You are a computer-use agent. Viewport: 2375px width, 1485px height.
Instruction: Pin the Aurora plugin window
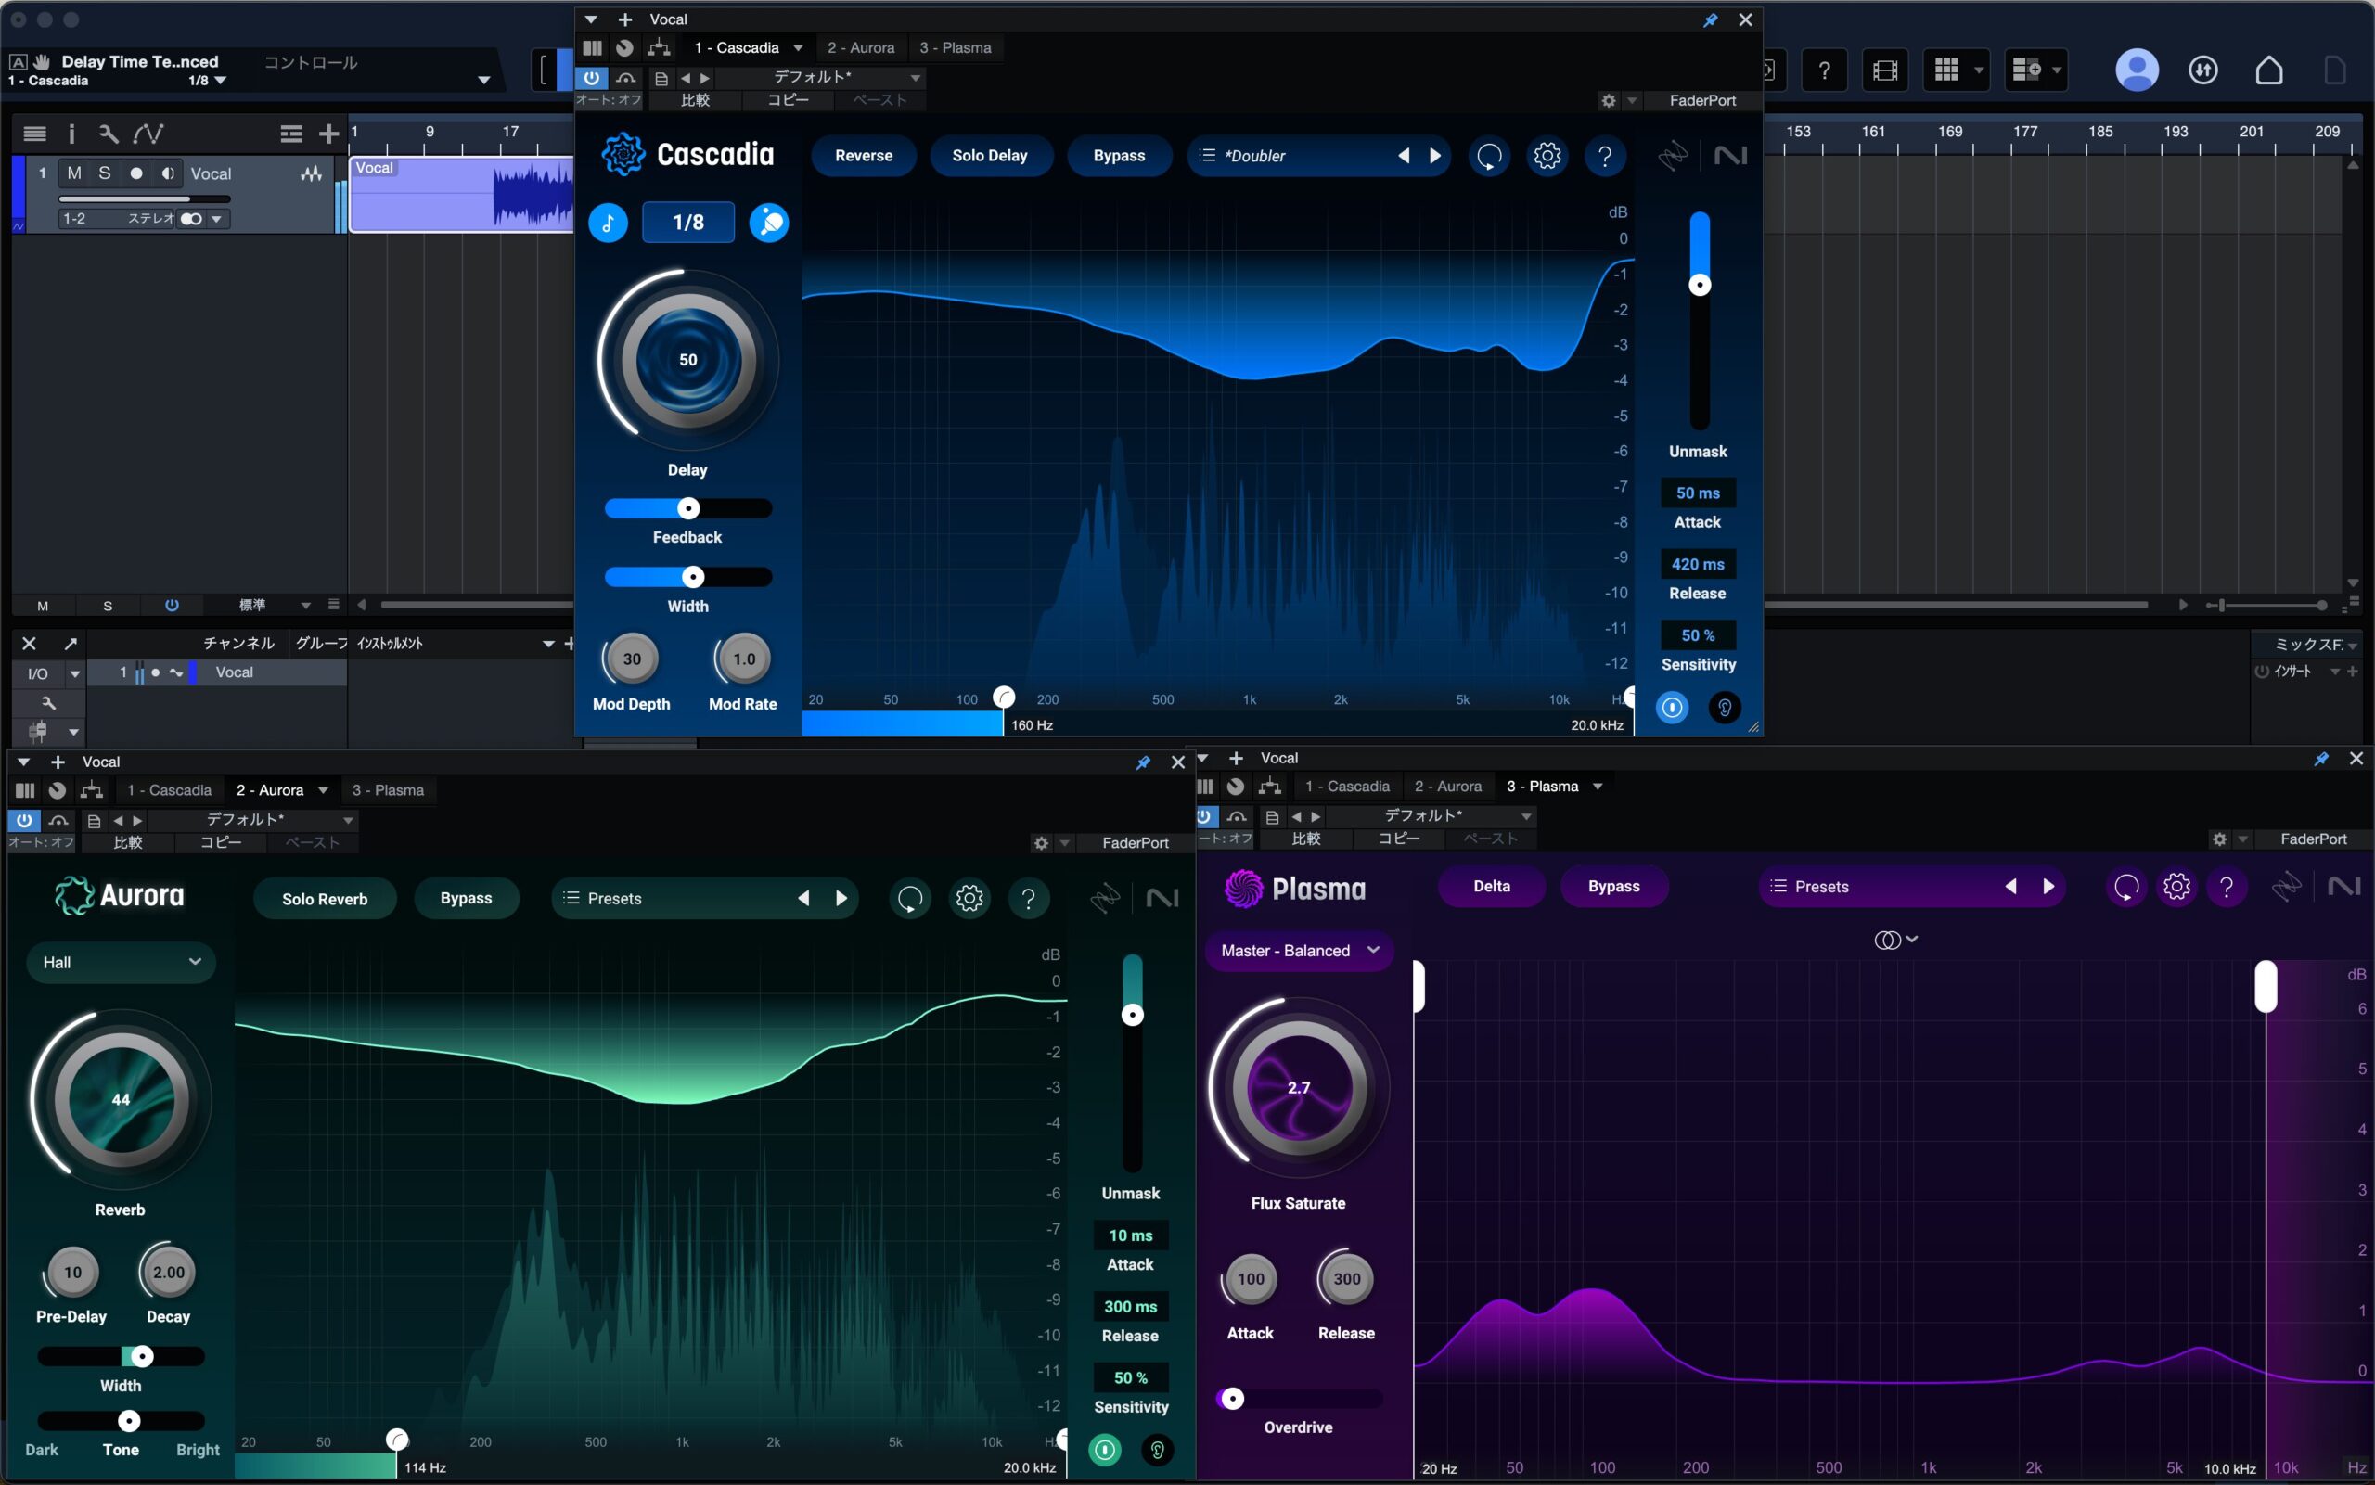(x=1143, y=762)
